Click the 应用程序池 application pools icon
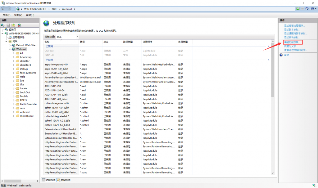The width and height of the screenshot is (318, 188). click(10, 38)
